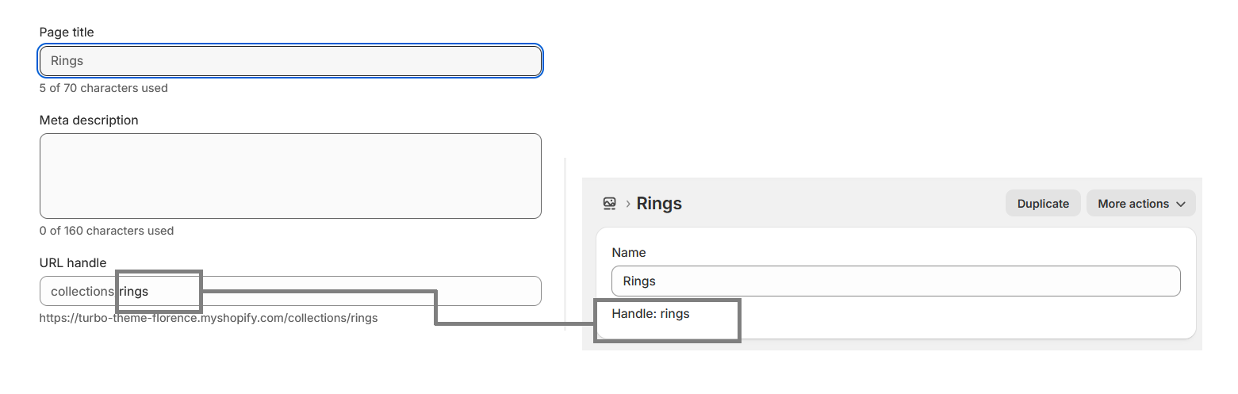
Task: Click the Duplicate button
Action: coord(1043,204)
